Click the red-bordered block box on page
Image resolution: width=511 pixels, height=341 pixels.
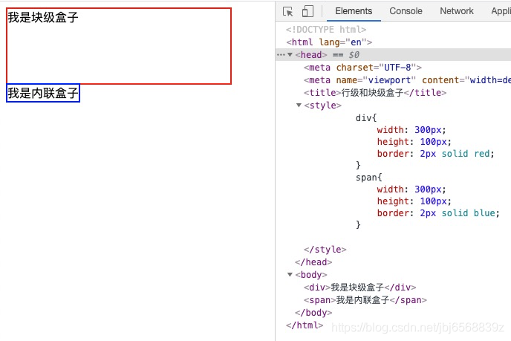point(119,46)
